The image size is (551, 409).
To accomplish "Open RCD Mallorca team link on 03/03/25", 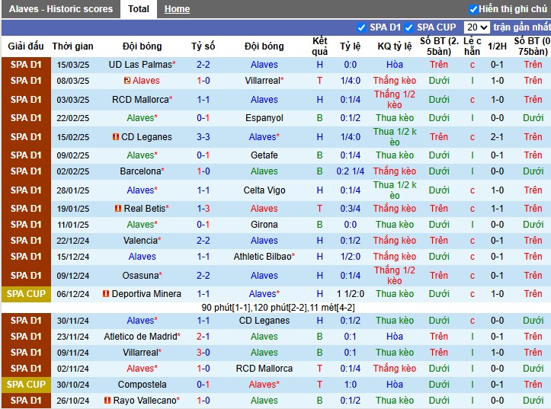I will [142, 100].
